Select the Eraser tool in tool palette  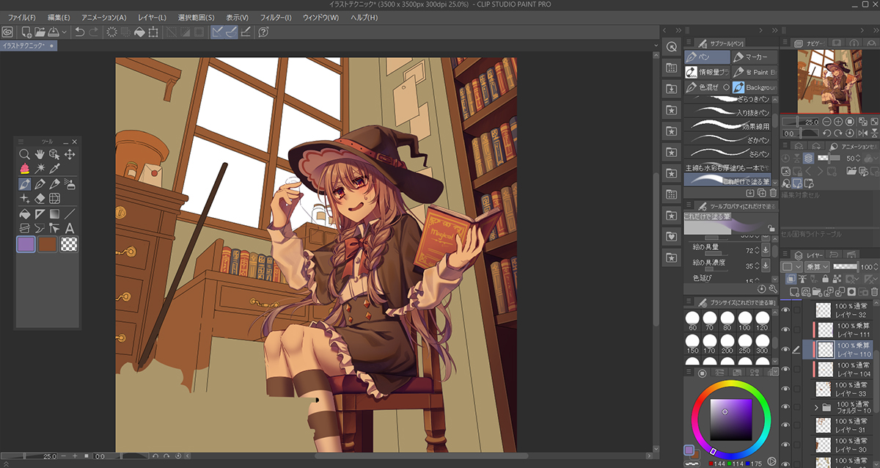click(40, 199)
